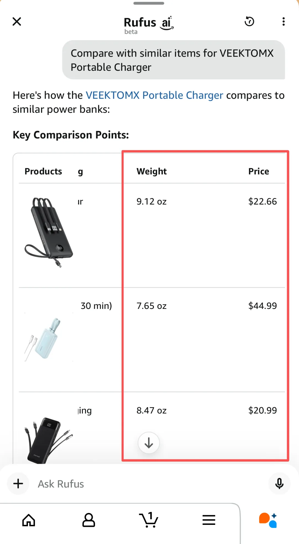299x544 pixels.
Task: Open the black VEEKTOMX charger thumbnail
Action: coord(49,232)
